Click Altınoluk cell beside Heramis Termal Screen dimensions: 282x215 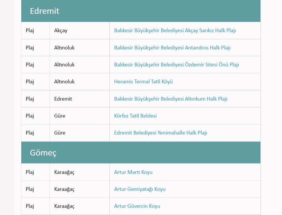(64, 82)
